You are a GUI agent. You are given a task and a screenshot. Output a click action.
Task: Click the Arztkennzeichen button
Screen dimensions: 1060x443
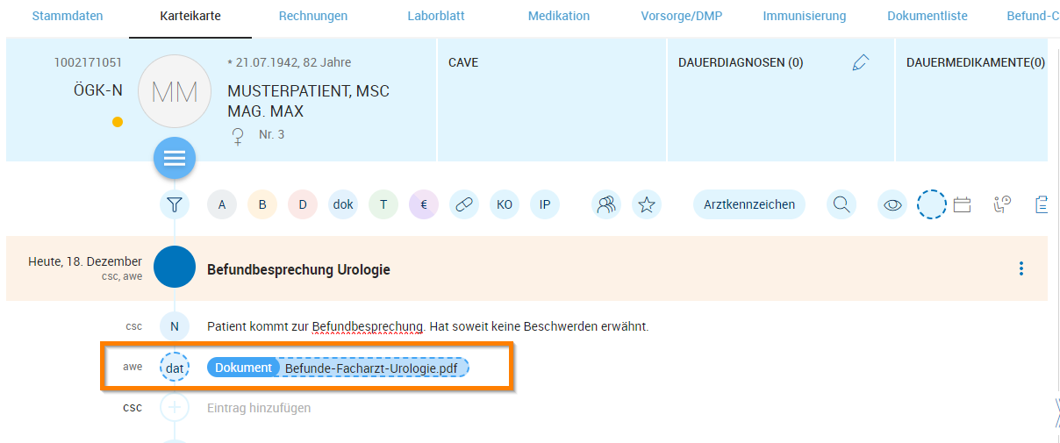[749, 205]
